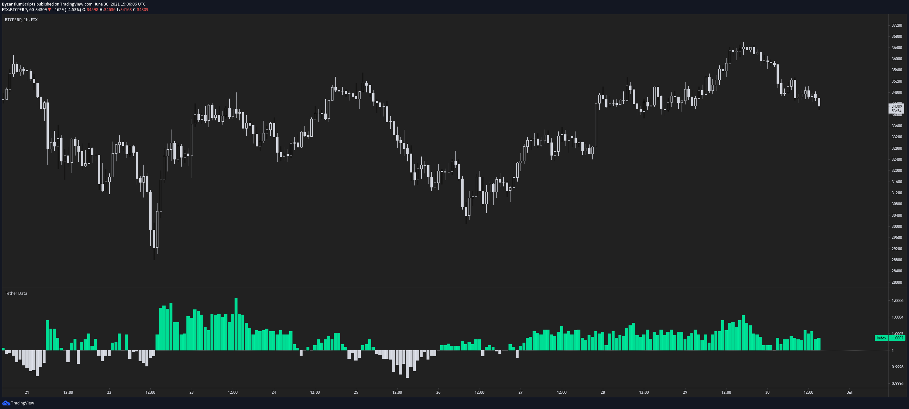Click the 32400 price axis label

(897, 159)
